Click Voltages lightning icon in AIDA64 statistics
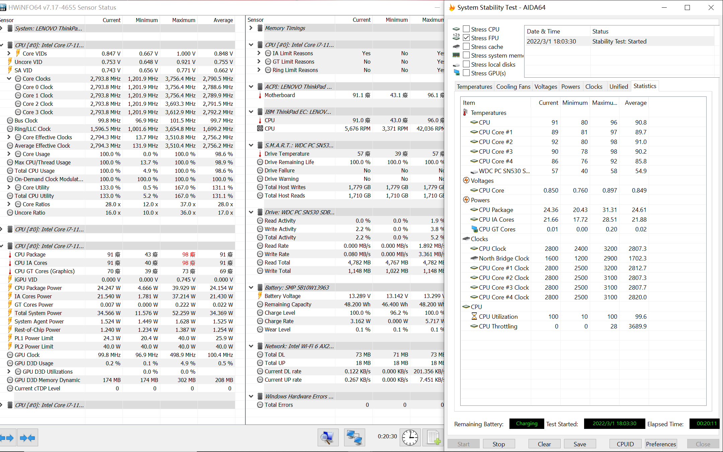723x452 pixels. 466,180
